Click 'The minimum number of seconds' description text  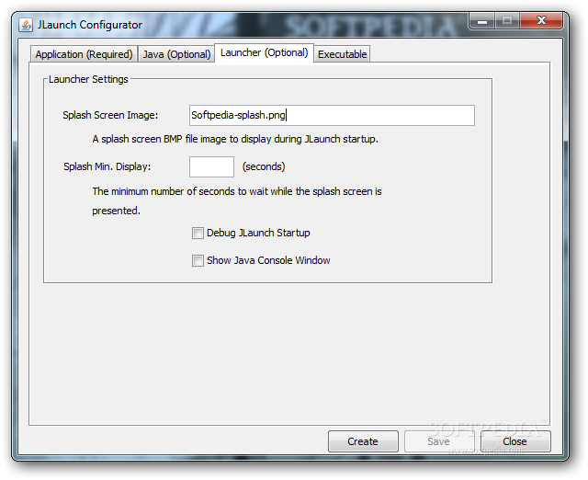click(237, 201)
